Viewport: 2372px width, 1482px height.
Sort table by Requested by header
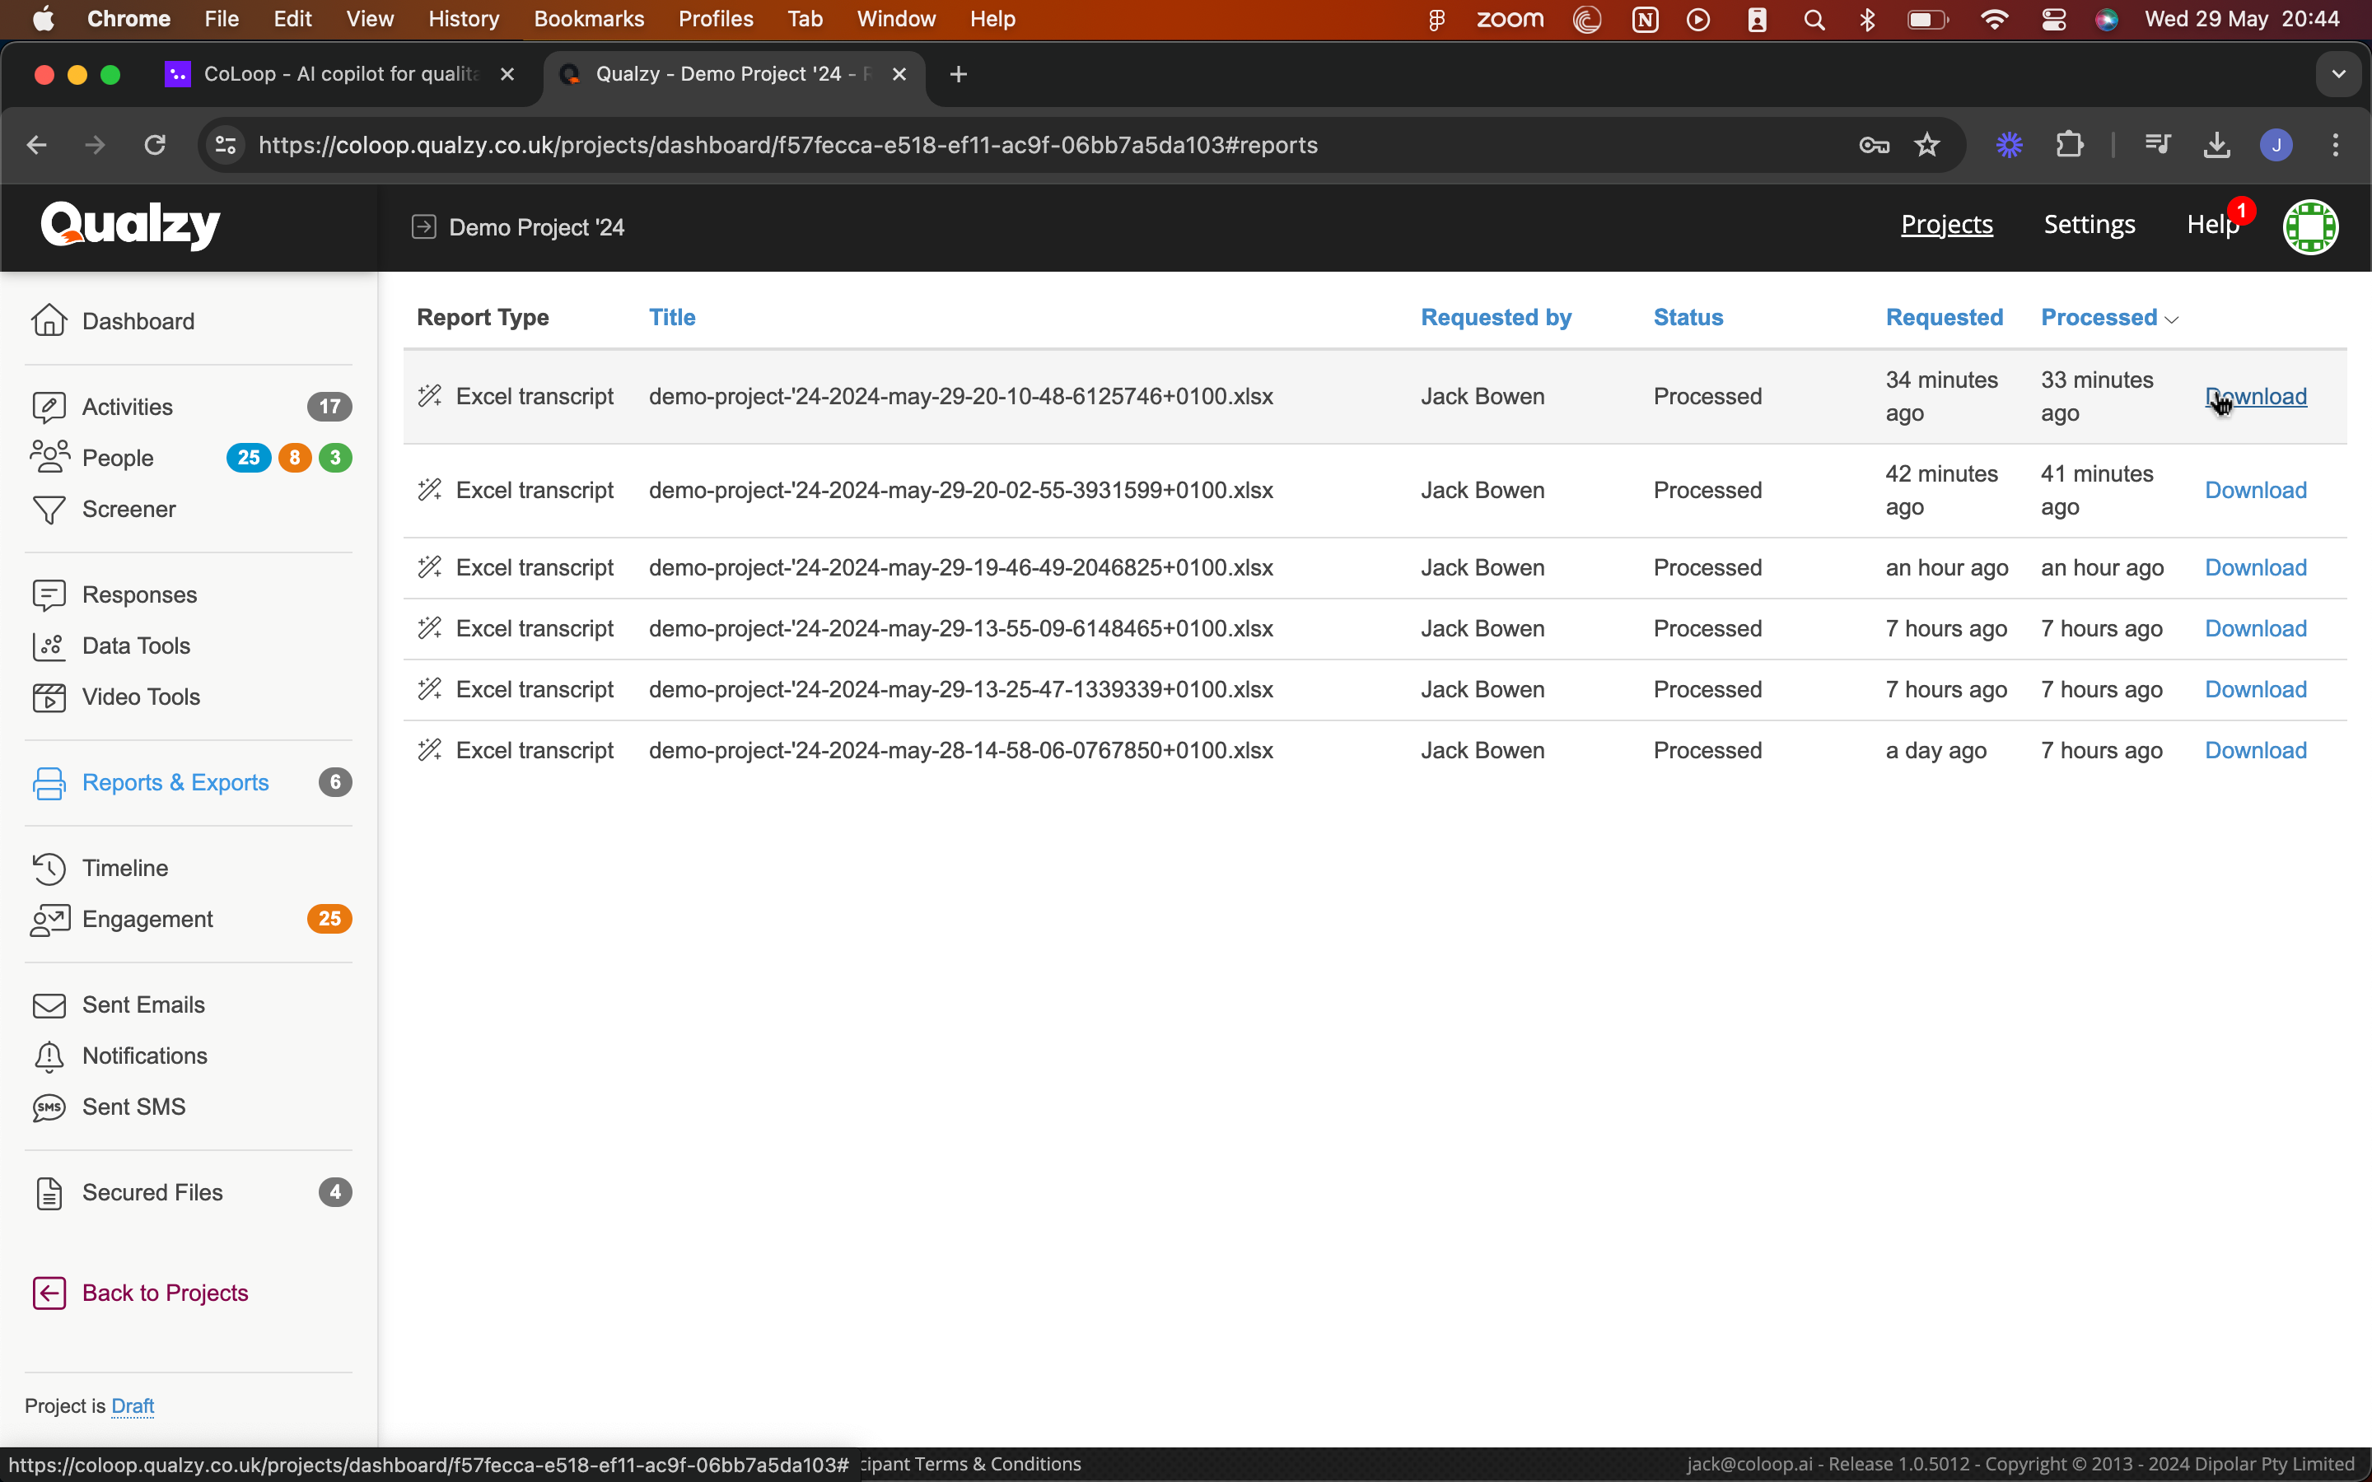[1495, 318]
